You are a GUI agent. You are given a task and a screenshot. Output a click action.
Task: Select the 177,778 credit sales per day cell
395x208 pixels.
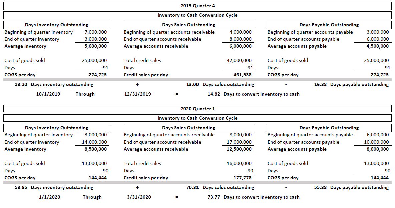242,178
